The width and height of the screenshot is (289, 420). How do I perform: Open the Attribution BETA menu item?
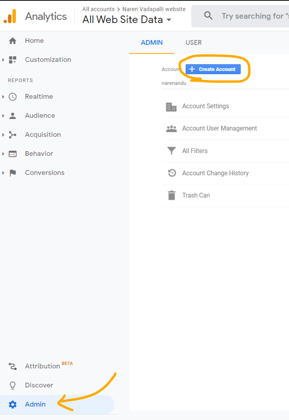tap(49, 366)
